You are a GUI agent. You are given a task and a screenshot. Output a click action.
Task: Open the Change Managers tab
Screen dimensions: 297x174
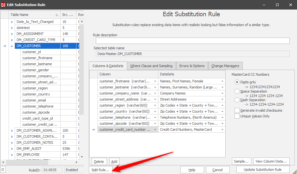[226, 66]
